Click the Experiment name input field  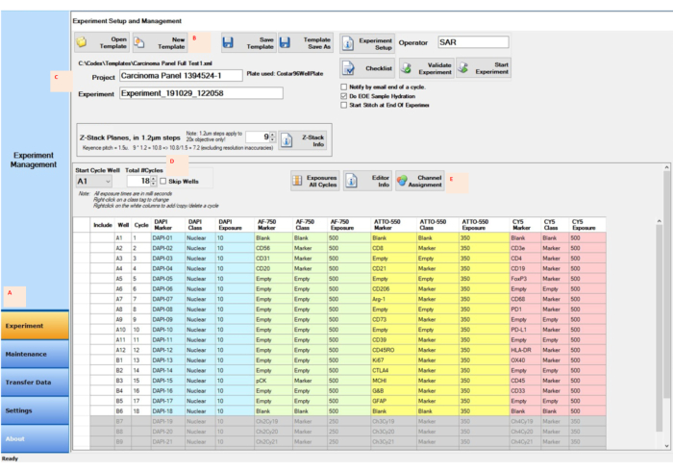click(x=201, y=93)
